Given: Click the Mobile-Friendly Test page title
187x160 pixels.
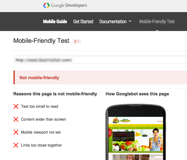Looking at the screenshot, I should click(x=41, y=41).
